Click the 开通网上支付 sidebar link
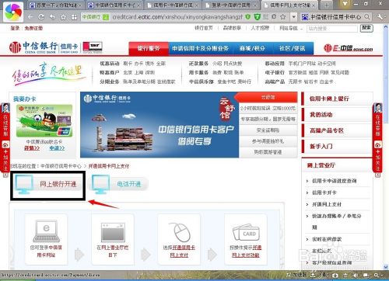This screenshot has height=281, width=389. [x=327, y=204]
